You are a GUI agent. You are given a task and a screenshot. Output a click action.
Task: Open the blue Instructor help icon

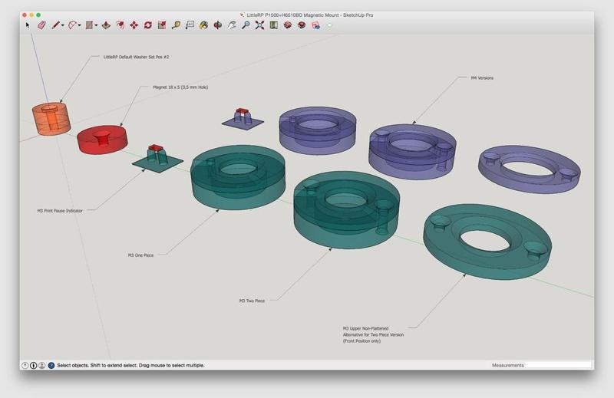(51, 365)
